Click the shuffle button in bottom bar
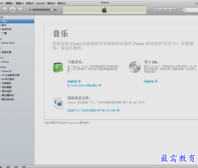 [8, 167]
